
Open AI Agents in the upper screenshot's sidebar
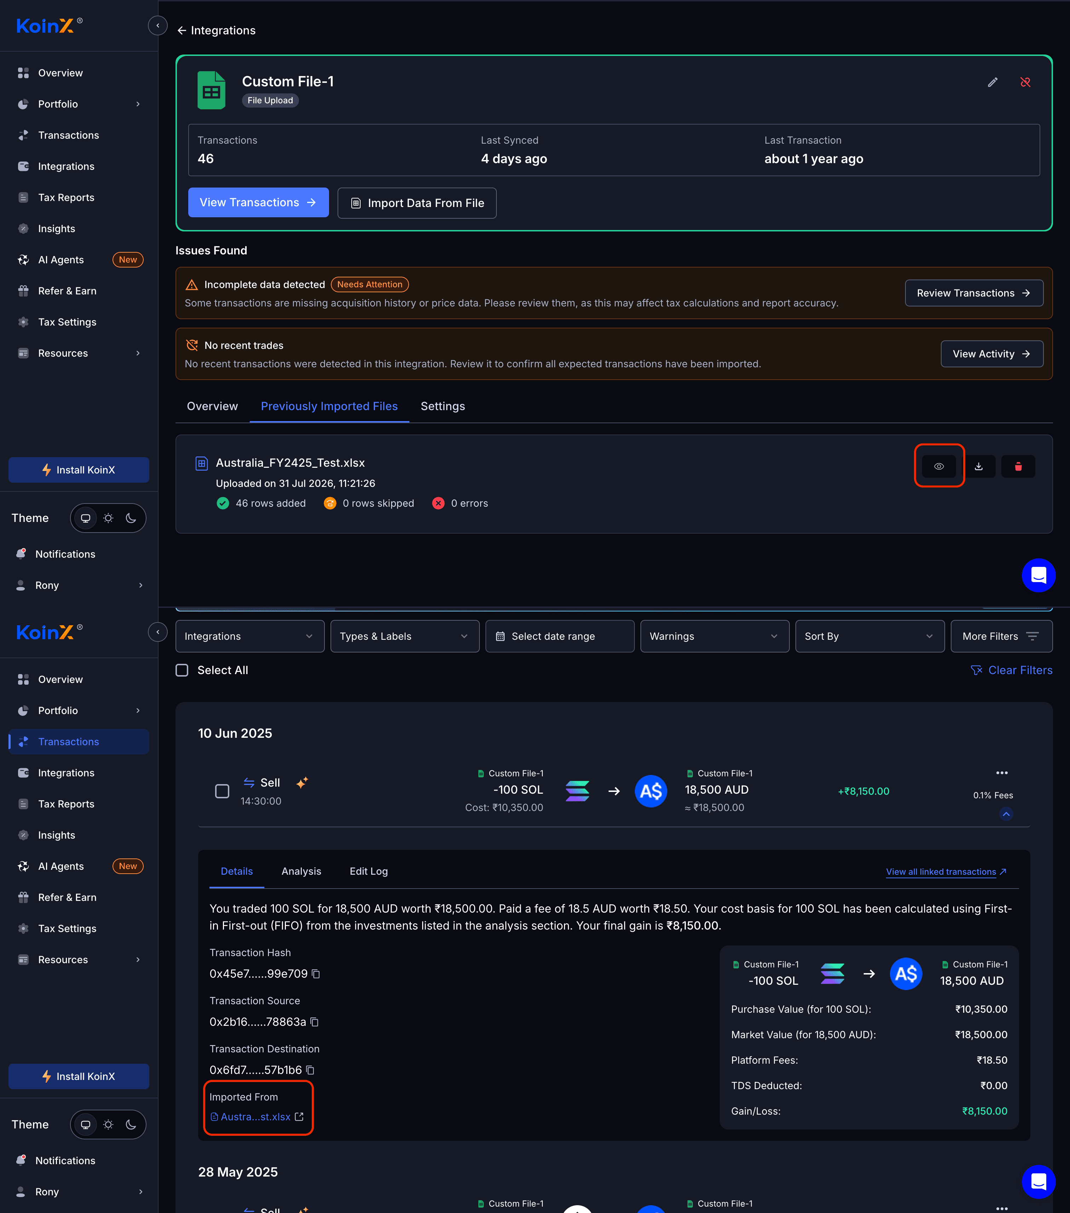[79, 260]
